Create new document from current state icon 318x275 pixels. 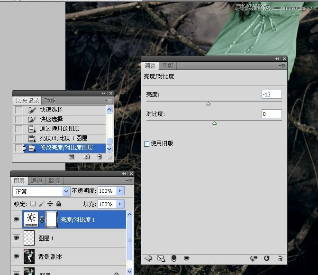[x=72, y=157]
